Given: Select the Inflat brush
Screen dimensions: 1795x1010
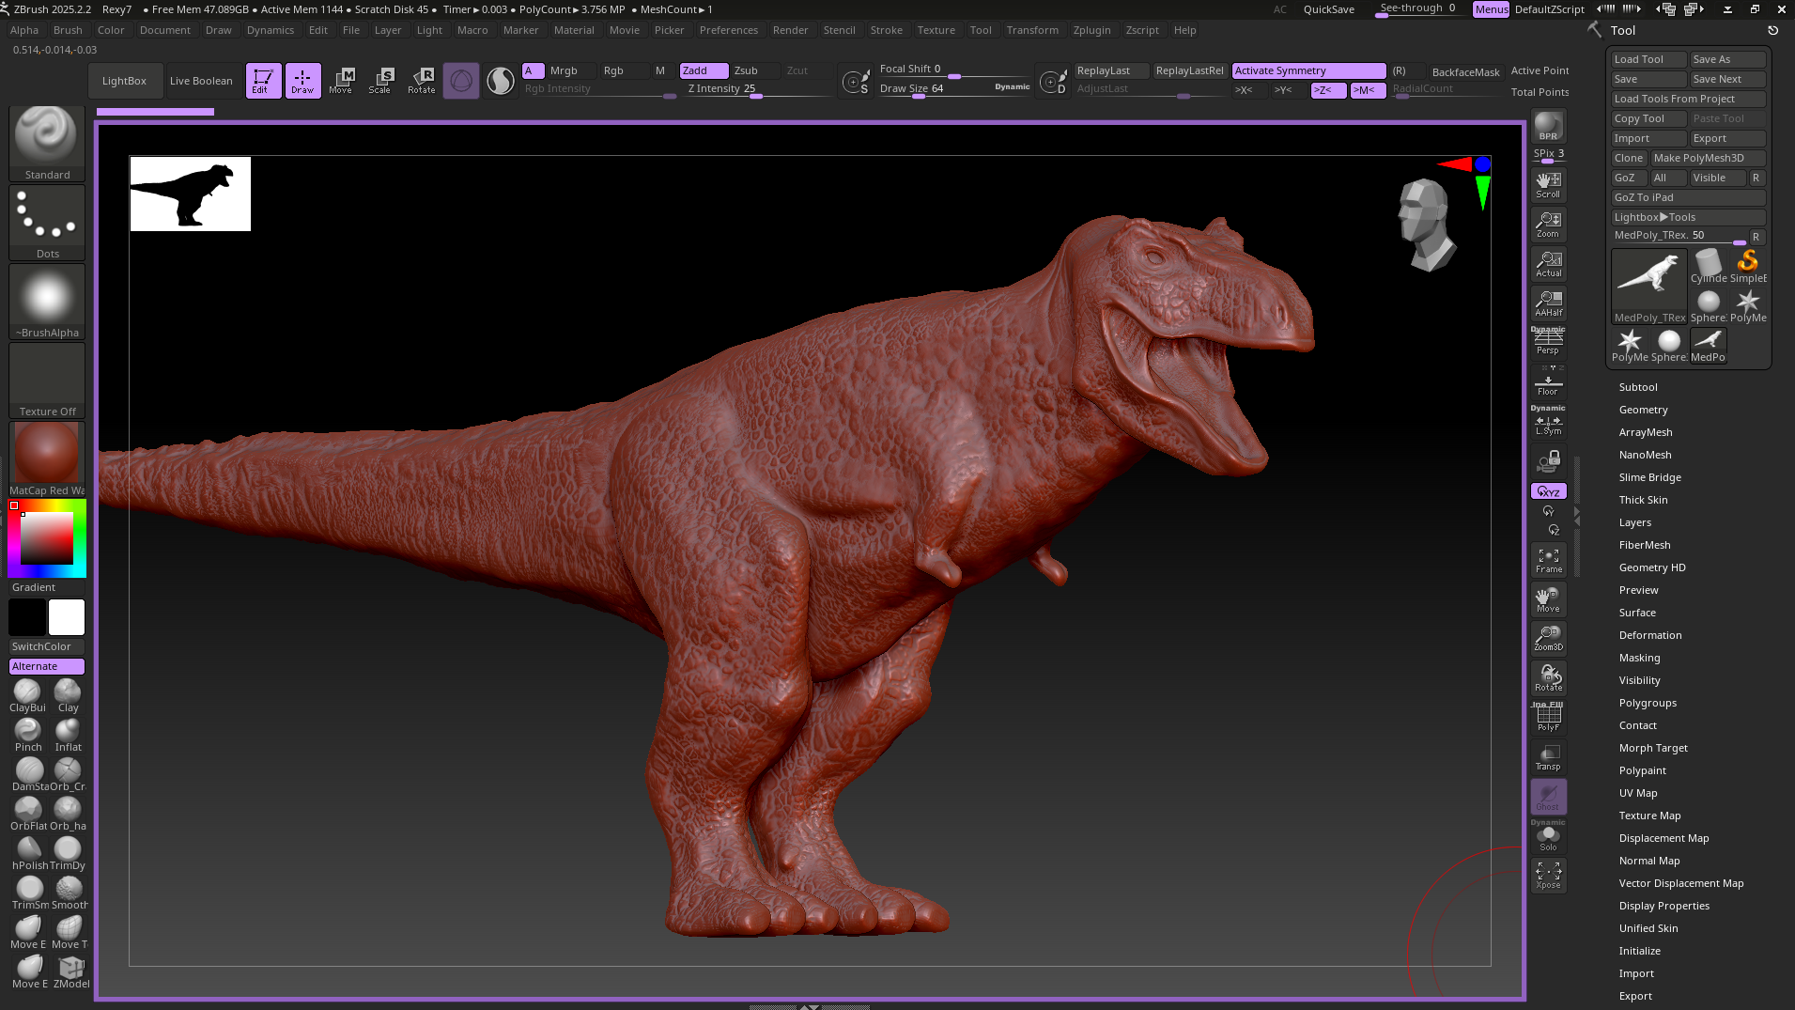Looking at the screenshot, I should (x=68, y=736).
